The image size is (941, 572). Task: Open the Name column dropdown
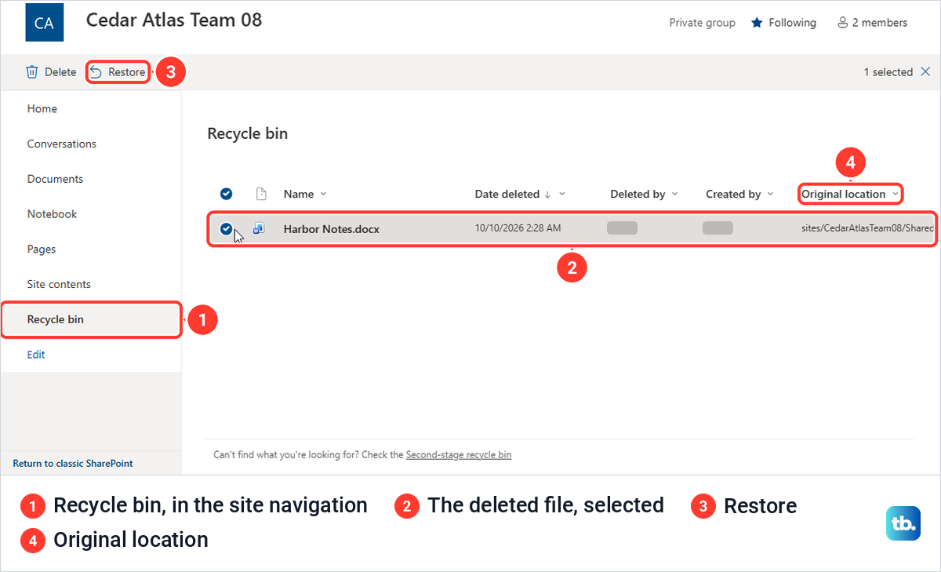(324, 194)
